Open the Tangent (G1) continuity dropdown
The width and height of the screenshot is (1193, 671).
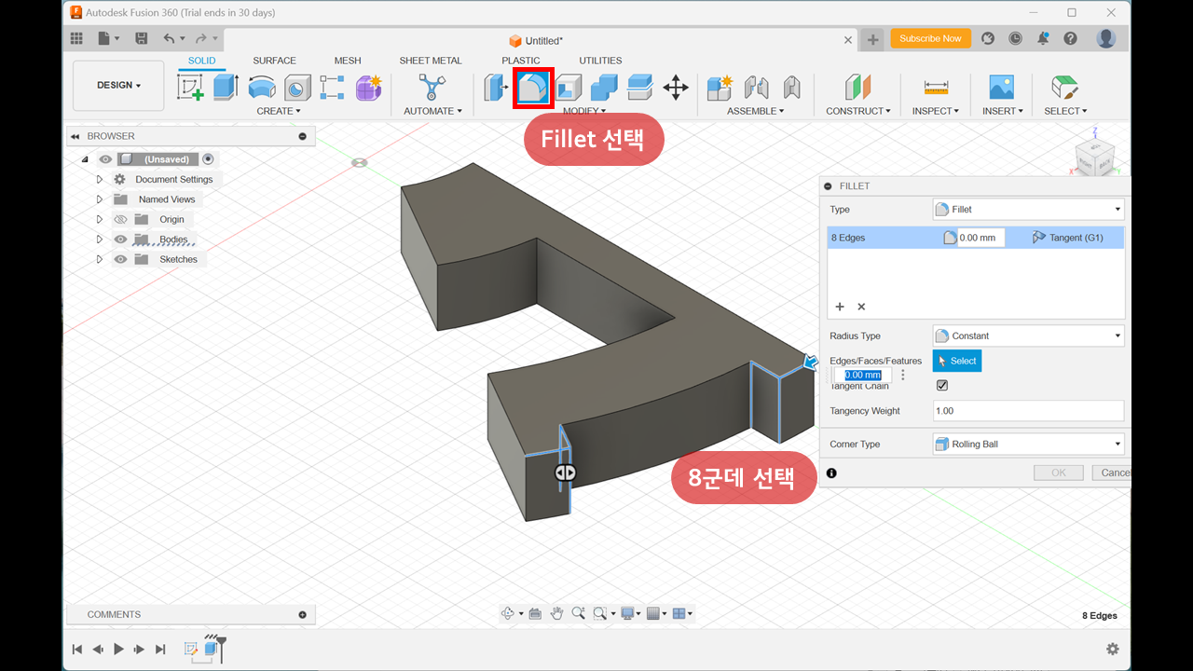tap(1068, 238)
